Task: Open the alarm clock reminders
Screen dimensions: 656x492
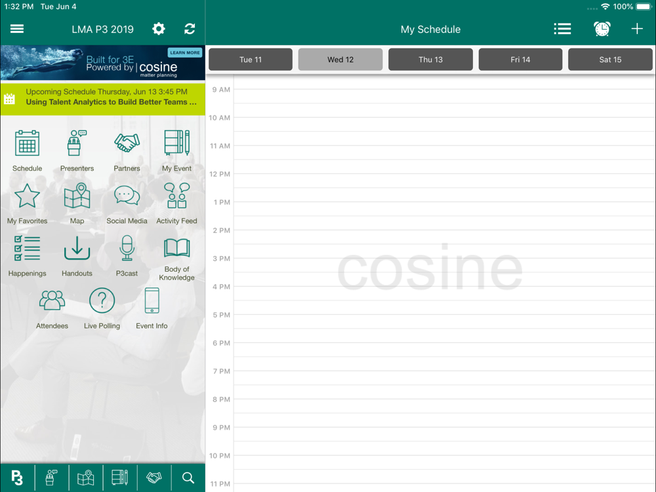Action: coord(602,29)
